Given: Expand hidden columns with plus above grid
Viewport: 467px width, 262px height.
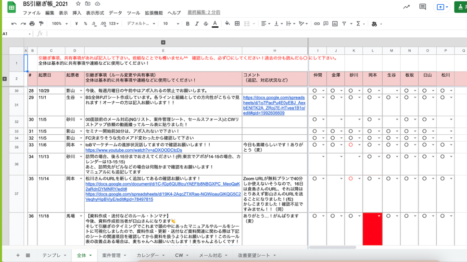Looking at the screenshot, I should tap(163, 43).
